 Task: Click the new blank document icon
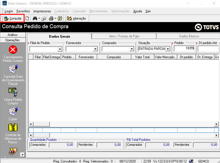pyautogui.click(x=27, y=18)
